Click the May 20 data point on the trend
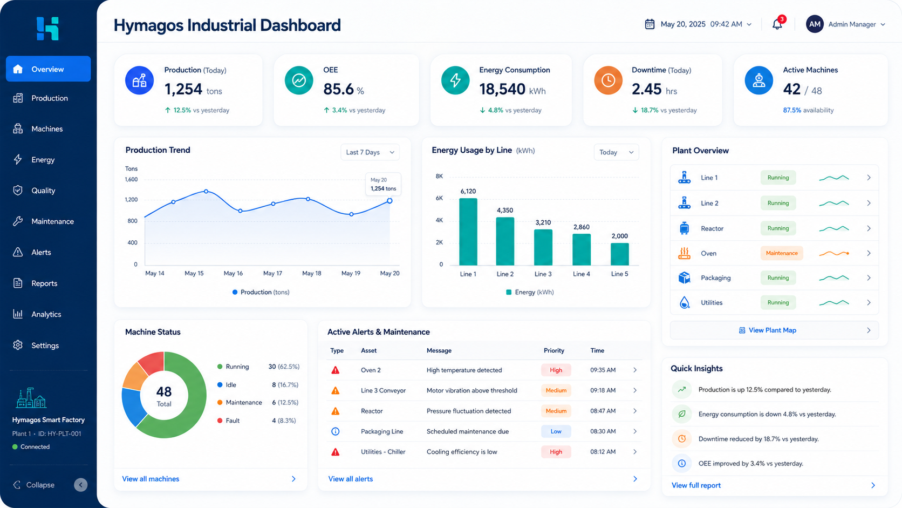 tap(389, 201)
